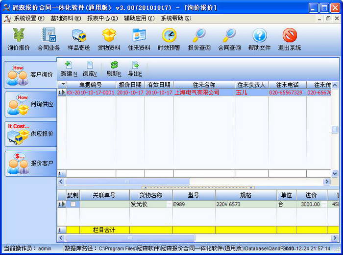343x255 pixels.
Task: Expand the 货物名称 cell ellipsis button
Action: coord(169,204)
